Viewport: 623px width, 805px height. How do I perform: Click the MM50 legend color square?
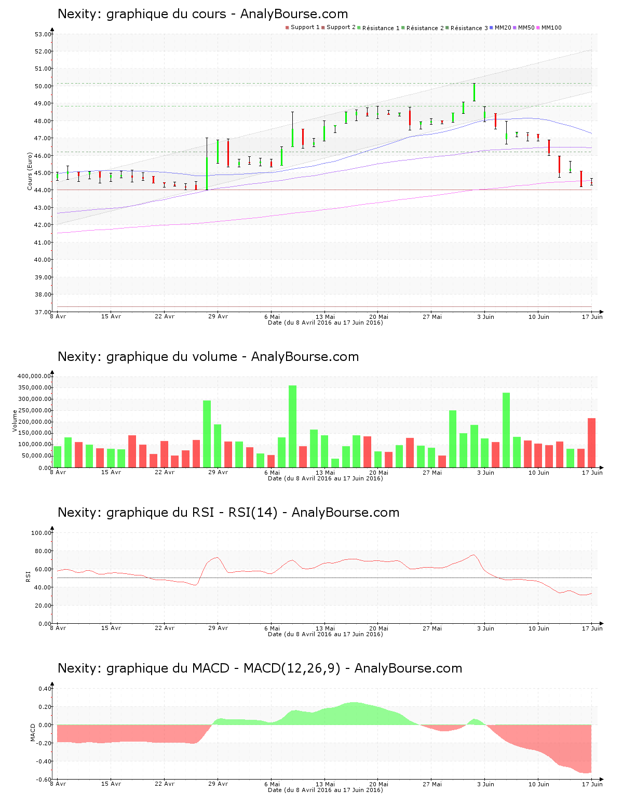514,28
